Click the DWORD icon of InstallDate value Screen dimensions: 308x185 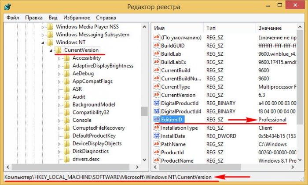coord(157,136)
